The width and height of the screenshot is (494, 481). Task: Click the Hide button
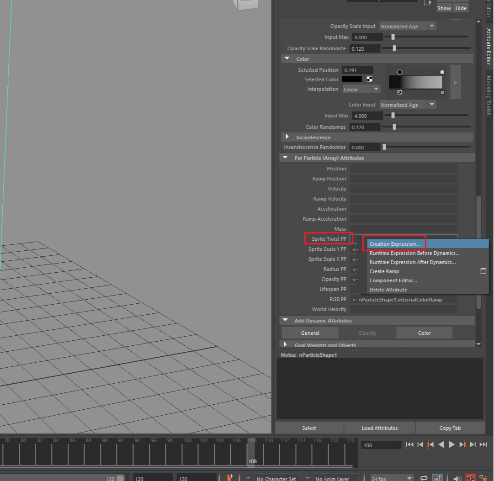coord(461,8)
